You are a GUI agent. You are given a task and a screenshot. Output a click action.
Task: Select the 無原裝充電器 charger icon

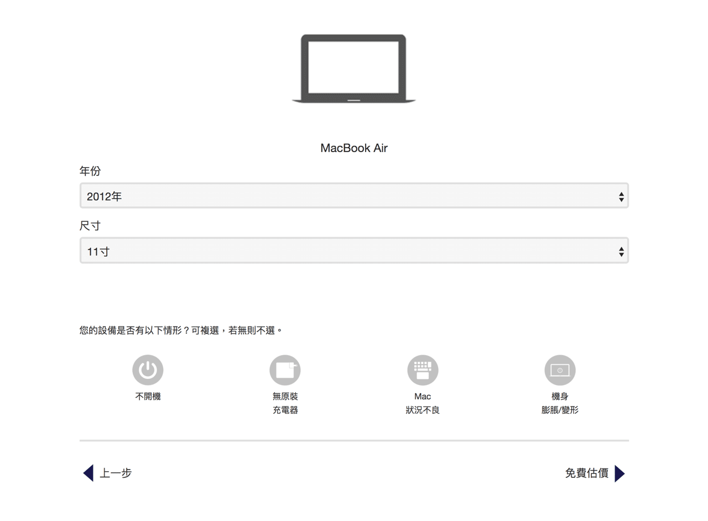[x=285, y=370]
